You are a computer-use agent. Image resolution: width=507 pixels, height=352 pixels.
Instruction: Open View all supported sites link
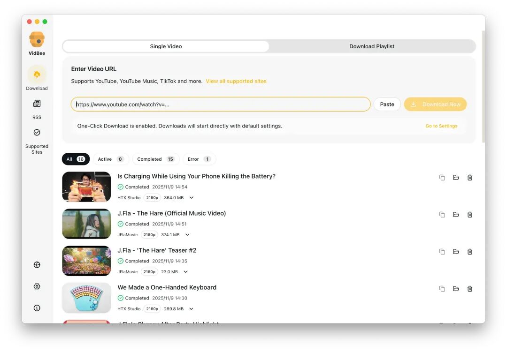pos(236,81)
